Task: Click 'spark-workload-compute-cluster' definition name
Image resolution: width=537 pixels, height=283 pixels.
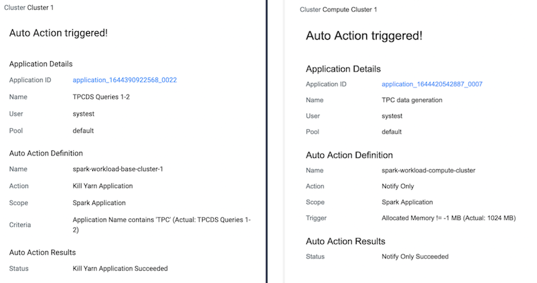Action: pos(428,170)
